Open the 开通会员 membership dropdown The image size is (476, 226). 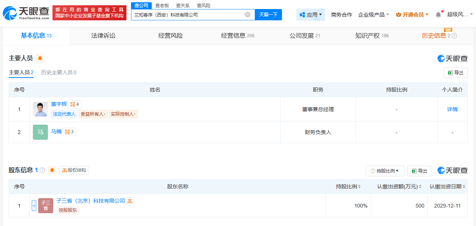click(x=412, y=15)
